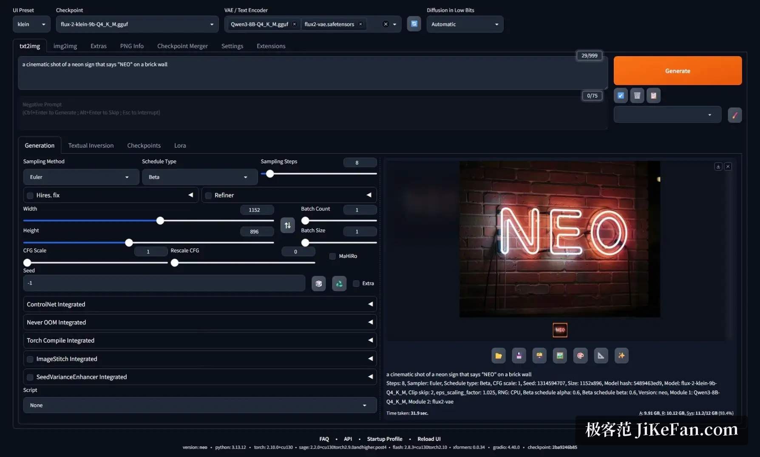Open the Sampling Method dropdown showing Euler
This screenshot has height=457, width=760.
(x=81, y=177)
